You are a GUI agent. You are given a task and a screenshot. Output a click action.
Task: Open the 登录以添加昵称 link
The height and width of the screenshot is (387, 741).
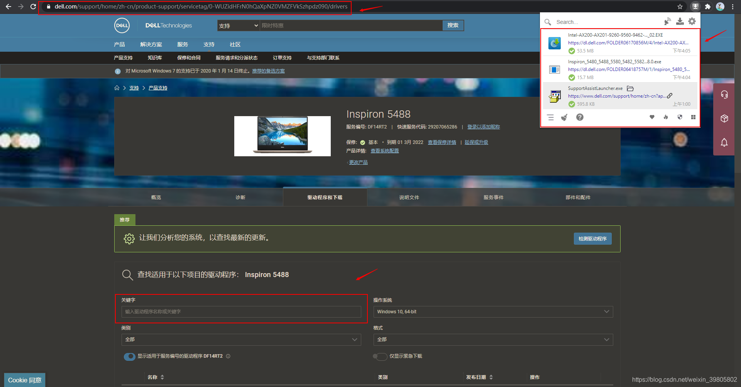tap(484, 127)
